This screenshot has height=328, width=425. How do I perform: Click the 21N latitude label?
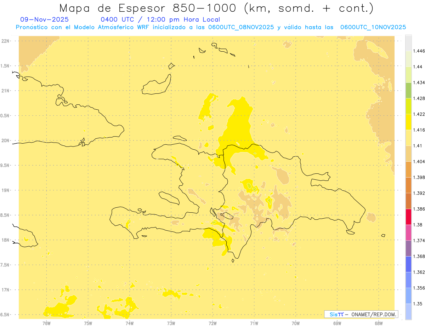click(x=5, y=91)
